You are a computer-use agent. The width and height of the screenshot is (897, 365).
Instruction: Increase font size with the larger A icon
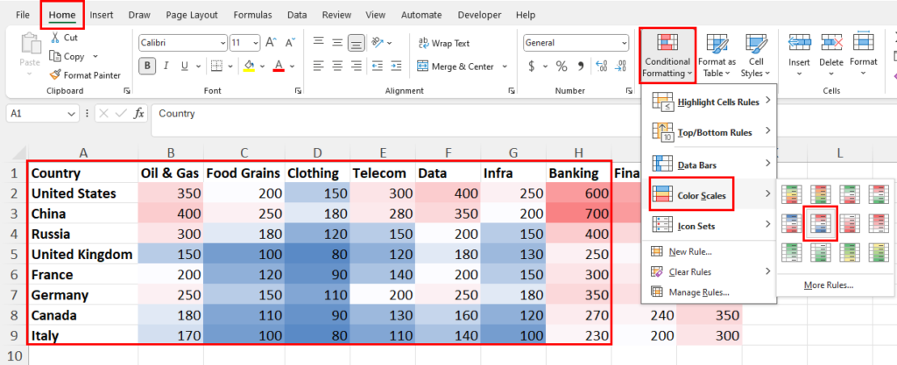click(272, 43)
